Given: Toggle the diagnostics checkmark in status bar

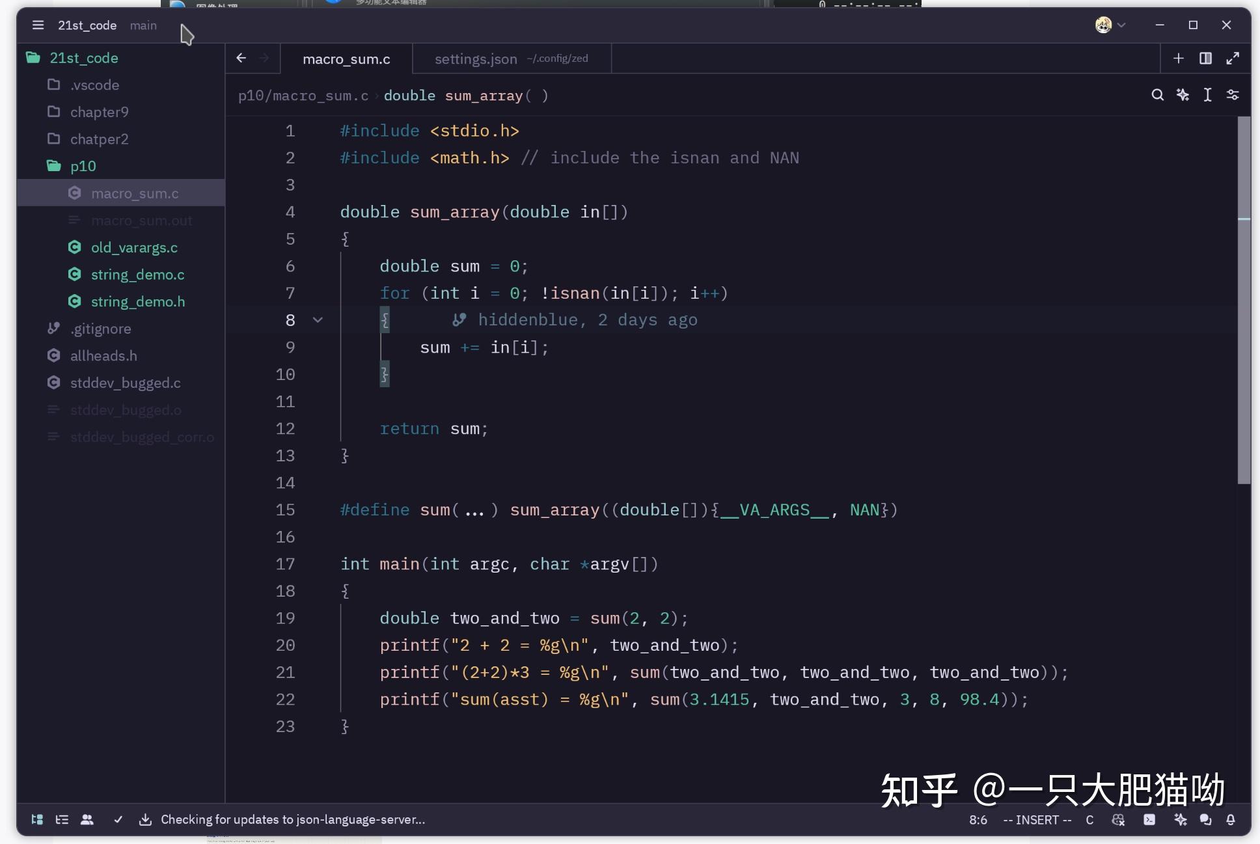Looking at the screenshot, I should tap(118, 820).
